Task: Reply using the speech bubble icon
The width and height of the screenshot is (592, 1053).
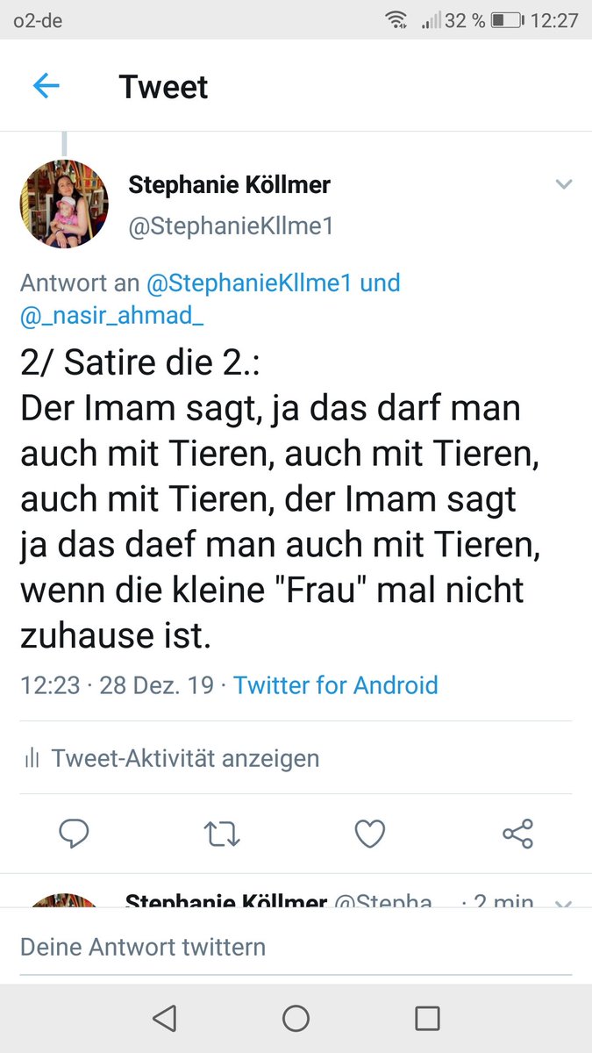Action: point(74,834)
